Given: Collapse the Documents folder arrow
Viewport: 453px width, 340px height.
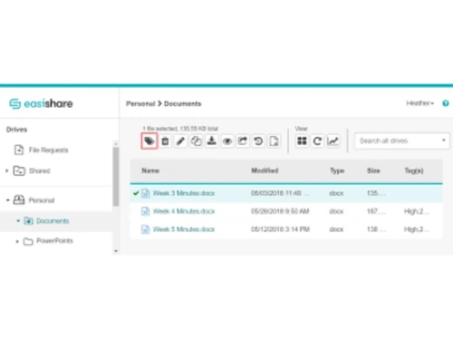Looking at the screenshot, I should pyautogui.click(x=18, y=221).
